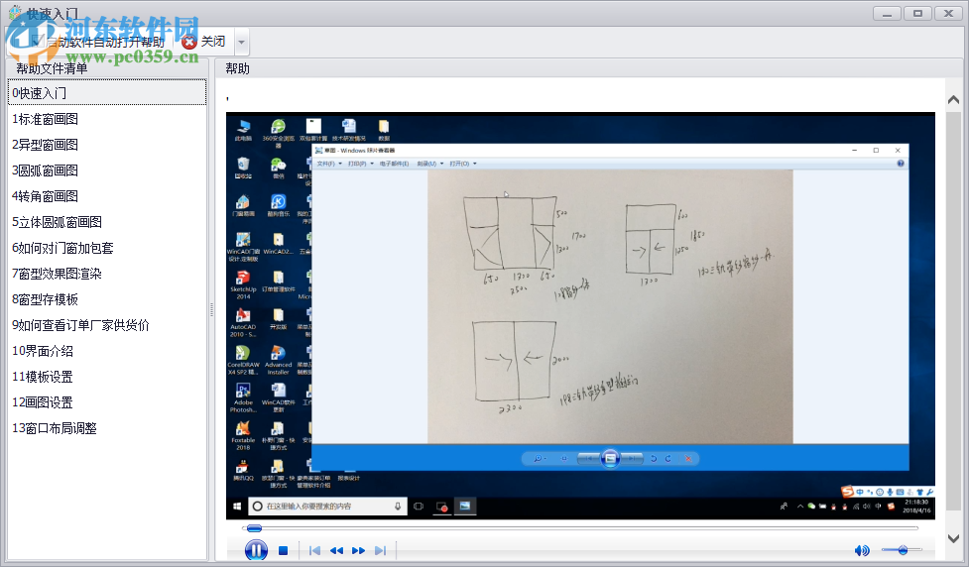Choose 8窗型存模板 in list

[x=107, y=299]
